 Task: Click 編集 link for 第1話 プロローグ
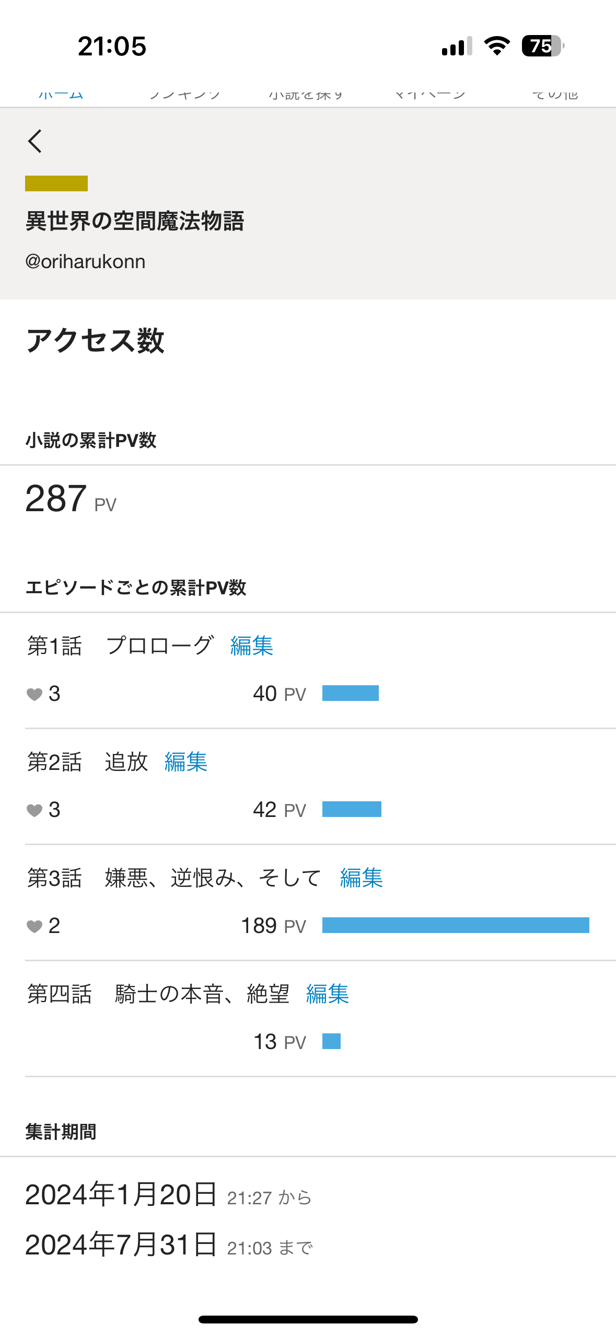pyautogui.click(x=252, y=646)
